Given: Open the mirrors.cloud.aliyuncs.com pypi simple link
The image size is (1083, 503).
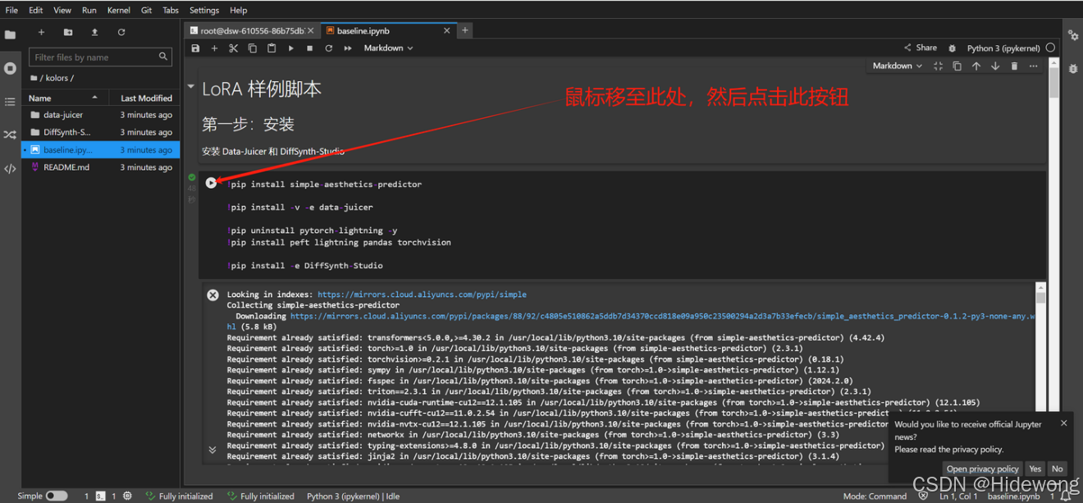Looking at the screenshot, I should coord(422,295).
